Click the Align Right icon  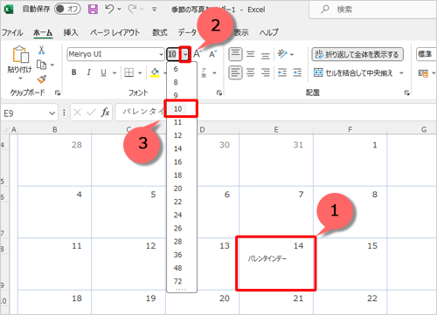pos(265,72)
